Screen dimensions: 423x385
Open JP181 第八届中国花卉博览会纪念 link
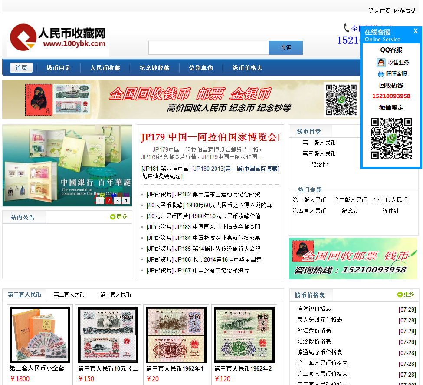pos(165,173)
